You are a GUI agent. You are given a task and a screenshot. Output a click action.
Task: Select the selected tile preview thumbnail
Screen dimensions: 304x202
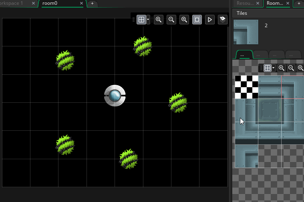(246, 32)
